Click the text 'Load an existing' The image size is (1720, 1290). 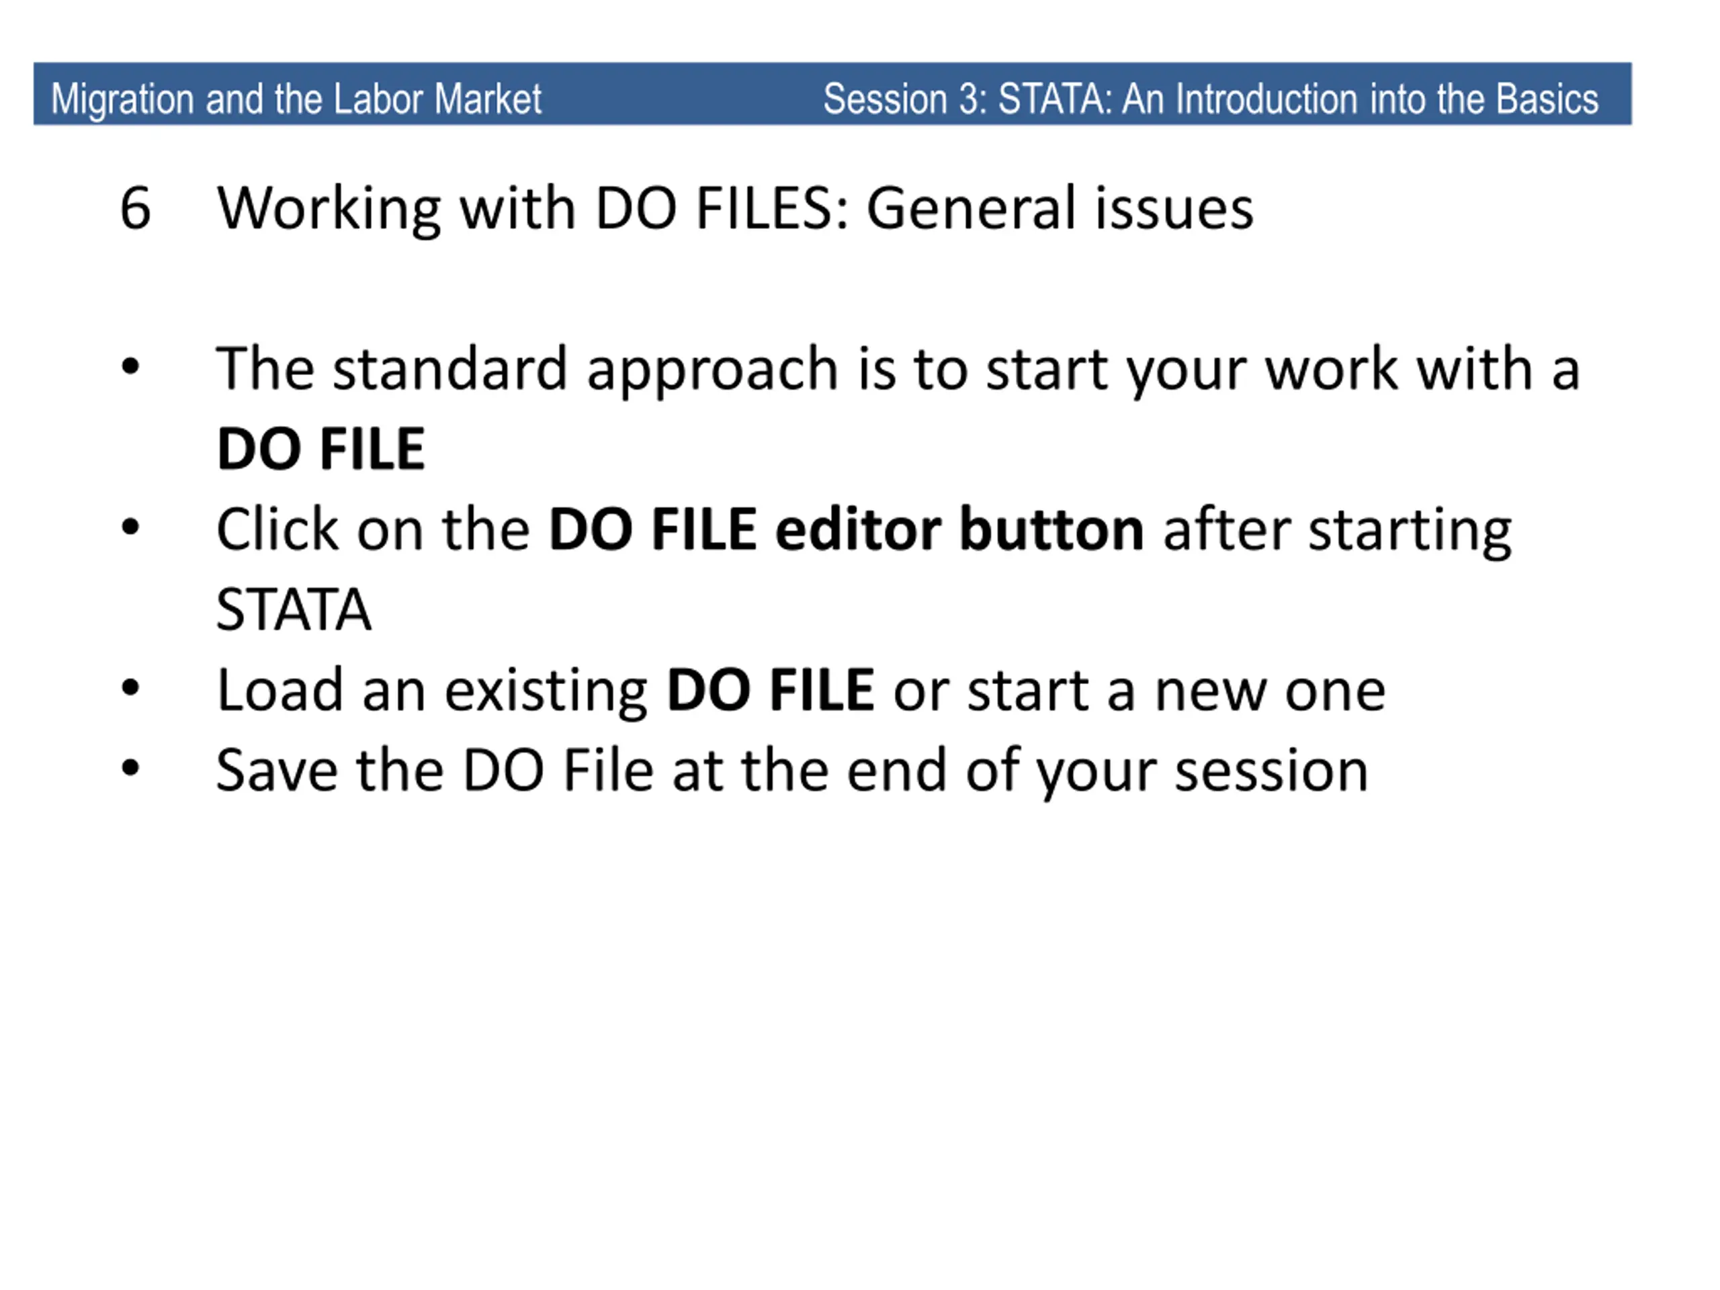(x=432, y=691)
